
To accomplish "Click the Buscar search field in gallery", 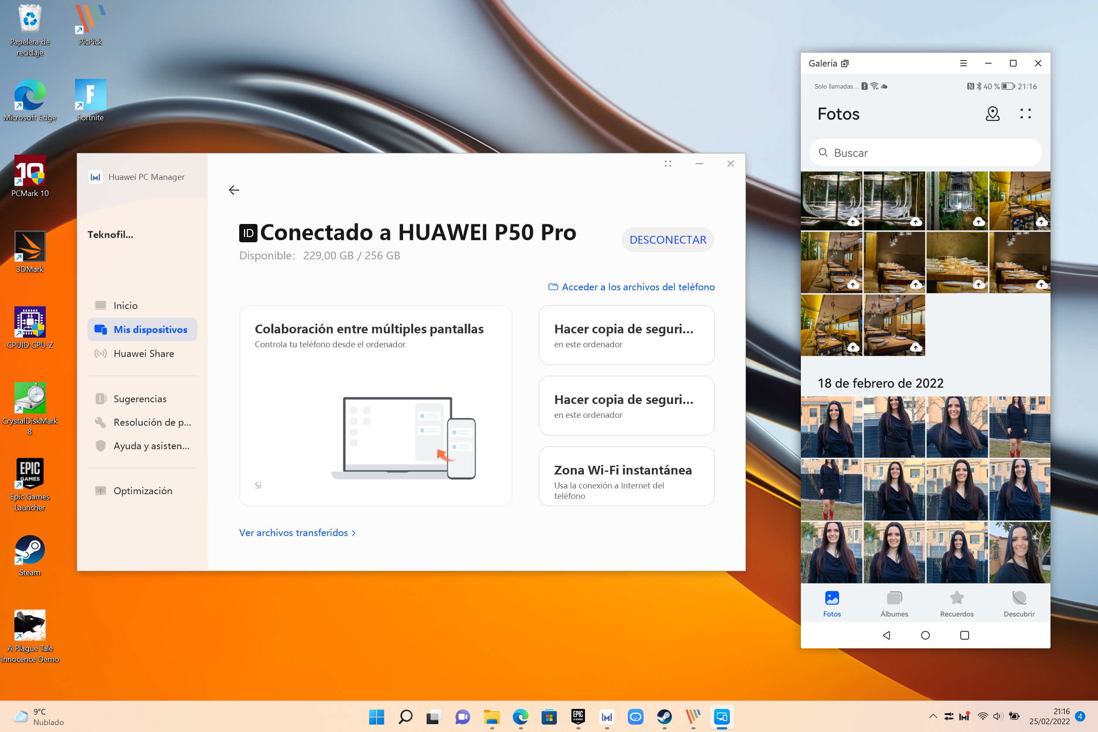I will point(925,152).
